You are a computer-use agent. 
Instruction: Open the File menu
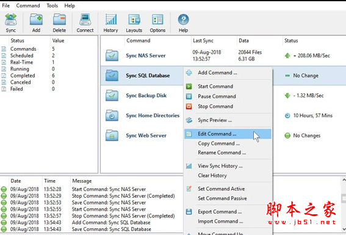tap(5, 5)
